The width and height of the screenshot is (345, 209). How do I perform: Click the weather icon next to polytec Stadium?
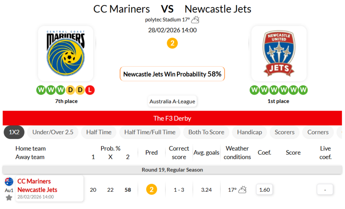[x=195, y=19]
